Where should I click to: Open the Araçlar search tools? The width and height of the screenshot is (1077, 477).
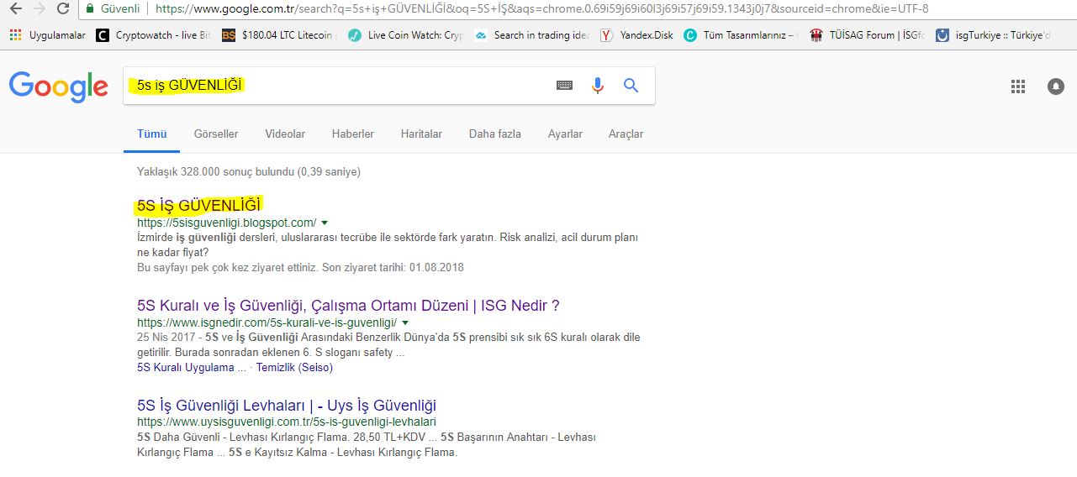coord(626,134)
